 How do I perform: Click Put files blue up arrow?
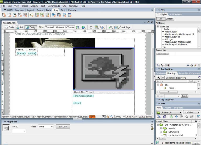176,117
